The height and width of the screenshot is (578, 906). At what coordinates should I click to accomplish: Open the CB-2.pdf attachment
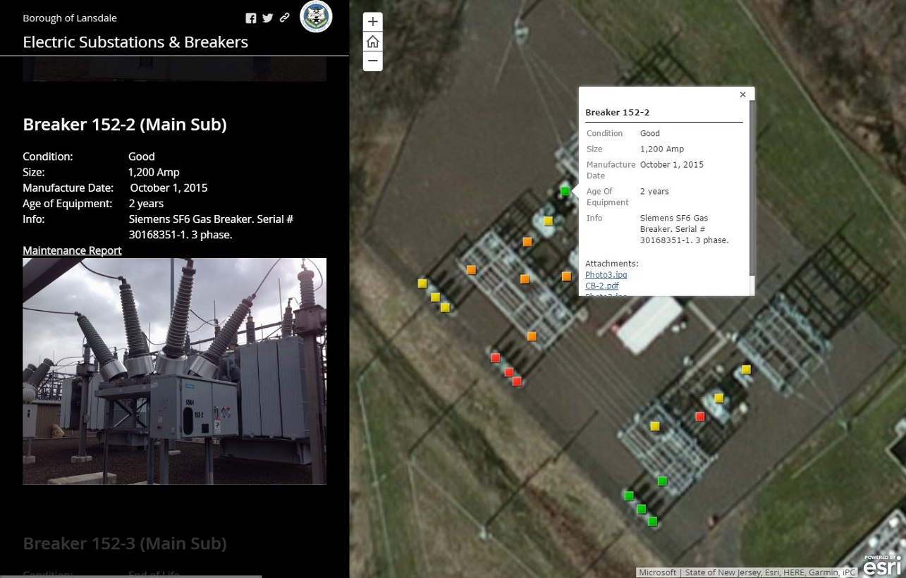point(601,285)
